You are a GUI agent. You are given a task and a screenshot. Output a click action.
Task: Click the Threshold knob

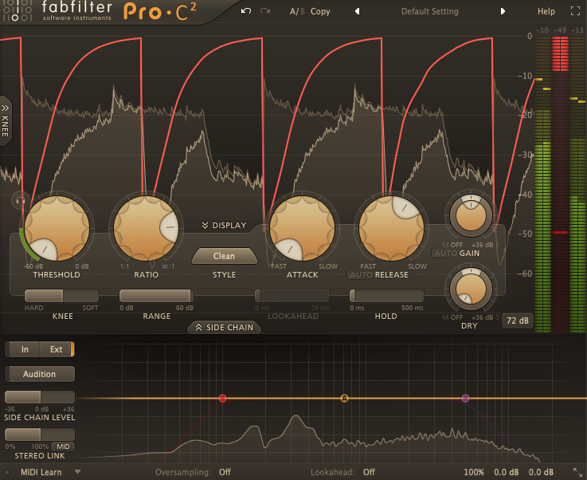tap(57, 228)
